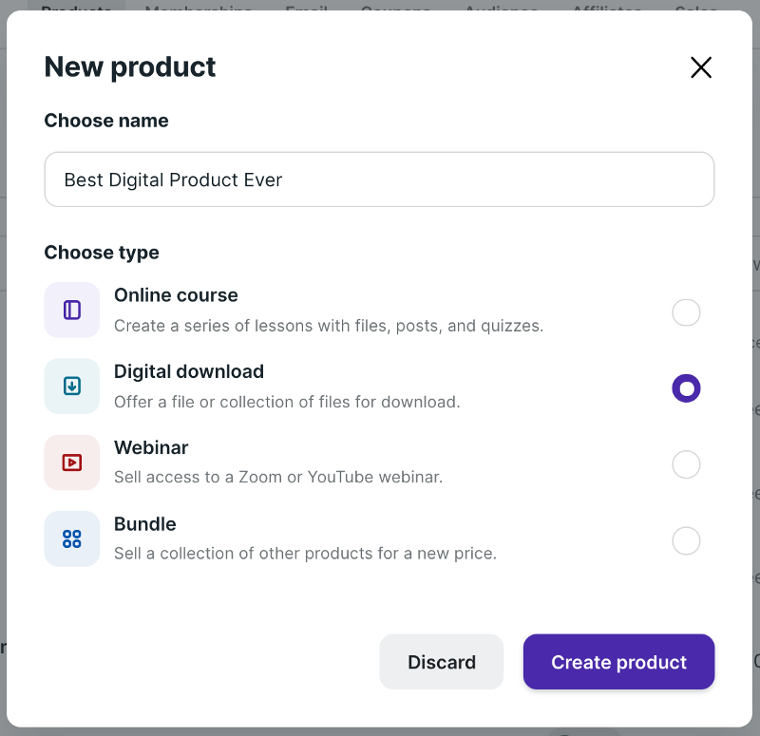This screenshot has width=760, height=736.
Task: Click the Create product button
Action: pos(618,662)
